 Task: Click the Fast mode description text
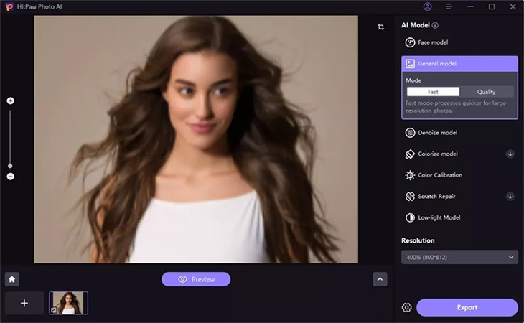pyautogui.click(x=457, y=106)
